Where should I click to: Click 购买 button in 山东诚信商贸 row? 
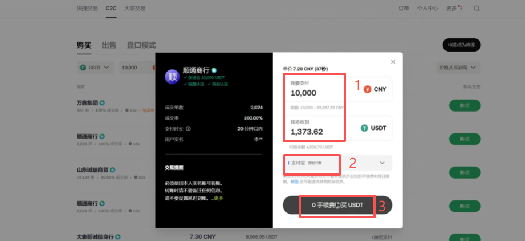(465, 172)
